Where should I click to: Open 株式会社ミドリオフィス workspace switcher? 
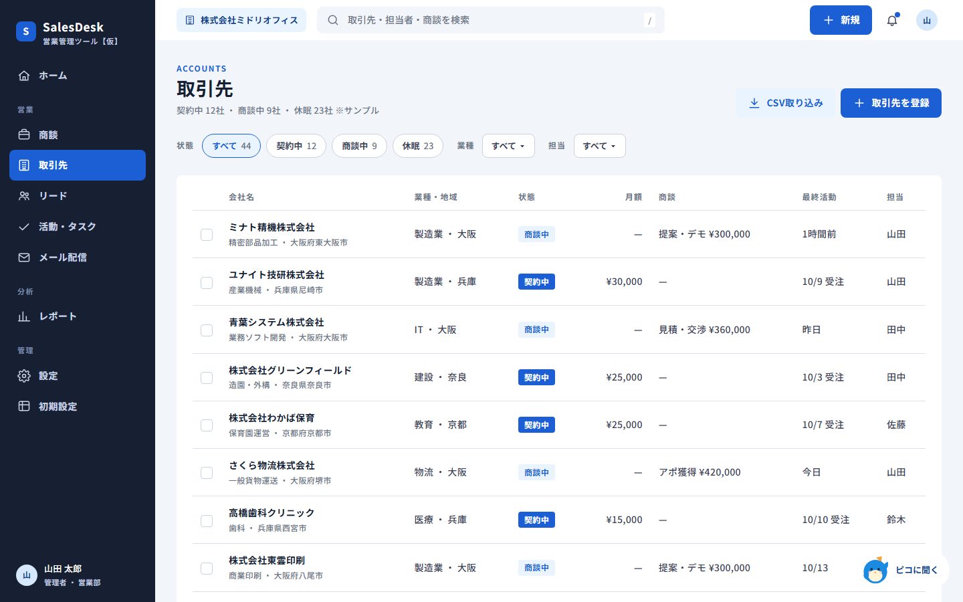tap(241, 20)
